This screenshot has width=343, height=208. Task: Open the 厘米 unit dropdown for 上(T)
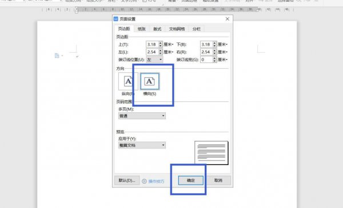pyautogui.click(x=169, y=45)
